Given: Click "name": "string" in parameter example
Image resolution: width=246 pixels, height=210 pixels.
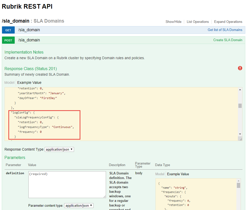Looking at the screenshot, I should tap(174, 188).
